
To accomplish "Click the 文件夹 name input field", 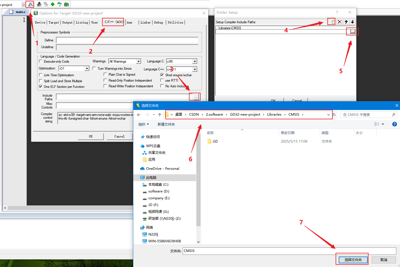I will click(x=289, y=251).
